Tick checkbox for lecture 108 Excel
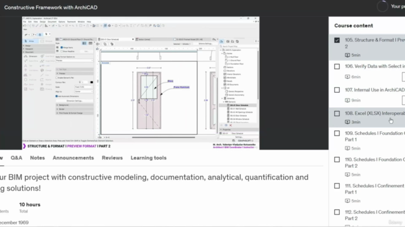This screenshot has height=227, width=405. 337,113
